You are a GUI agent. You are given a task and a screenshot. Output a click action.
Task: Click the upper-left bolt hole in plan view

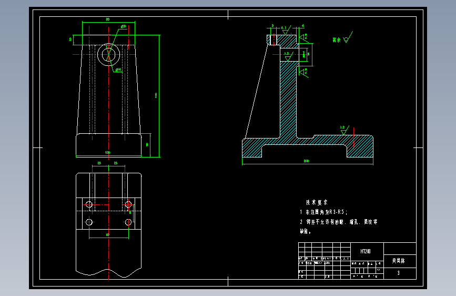(89, 204)
